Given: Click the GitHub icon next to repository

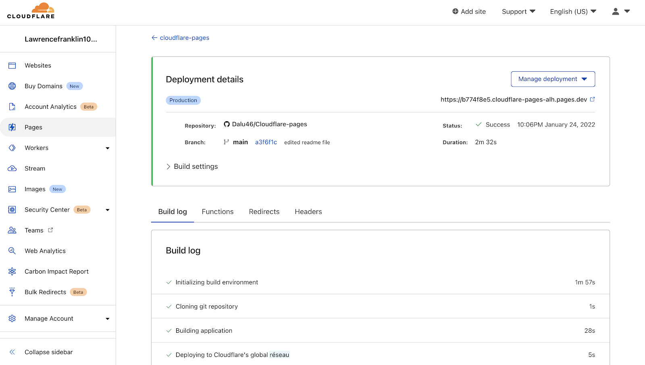Looking at the screenshot, I should pos(227,124).
